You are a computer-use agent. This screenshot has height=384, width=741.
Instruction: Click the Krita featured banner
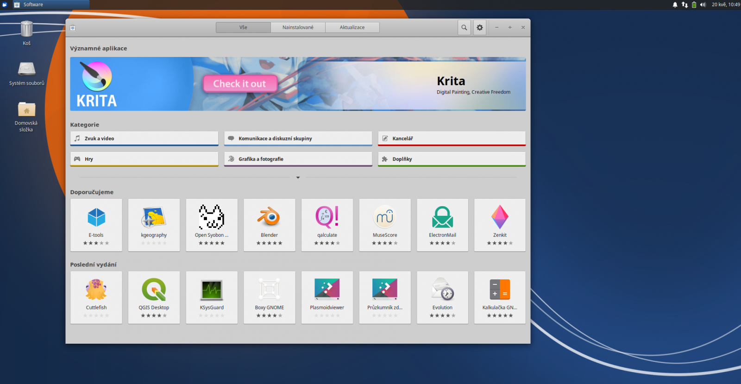pyautogui.click(x=298, y=84)
